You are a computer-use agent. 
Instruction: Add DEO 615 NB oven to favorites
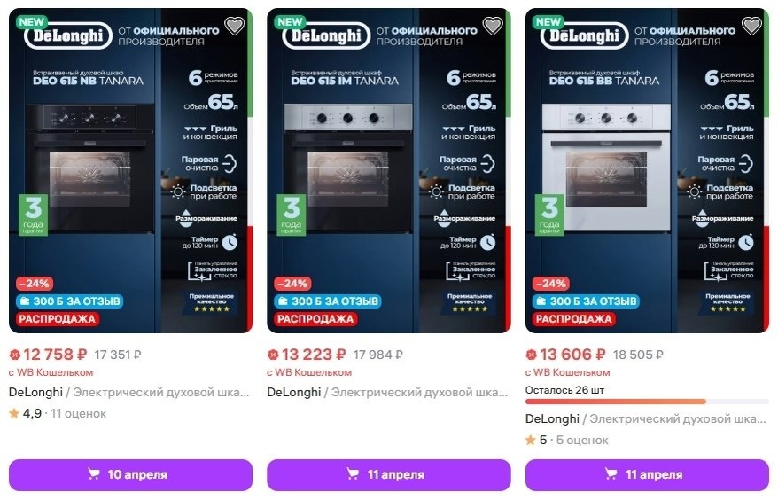click(234, 26)
